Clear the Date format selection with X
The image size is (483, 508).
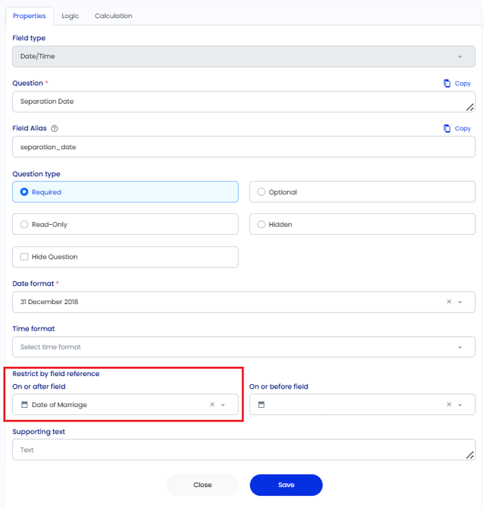point(449,302)
